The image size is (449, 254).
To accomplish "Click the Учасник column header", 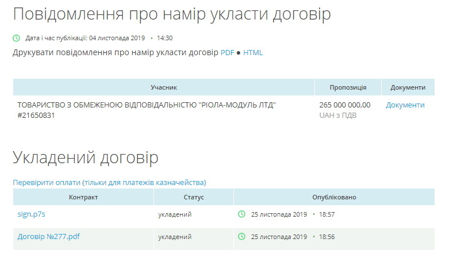I will tap(164, 87).
